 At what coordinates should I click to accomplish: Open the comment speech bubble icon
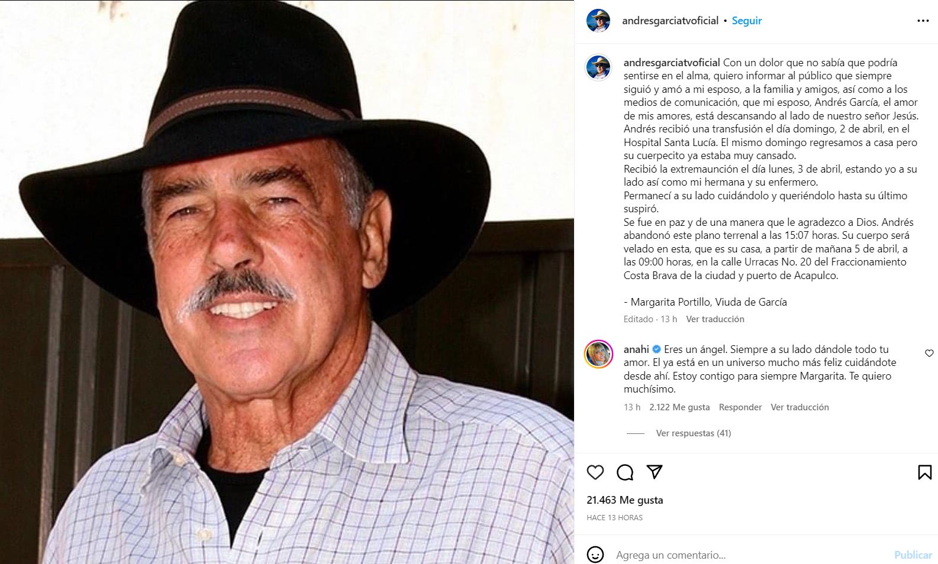pos(625,472)
